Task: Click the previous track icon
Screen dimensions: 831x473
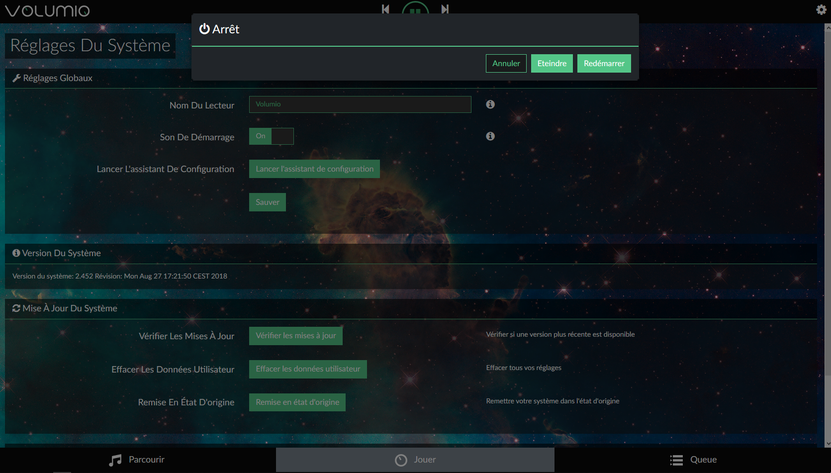Action: [385, 9]
